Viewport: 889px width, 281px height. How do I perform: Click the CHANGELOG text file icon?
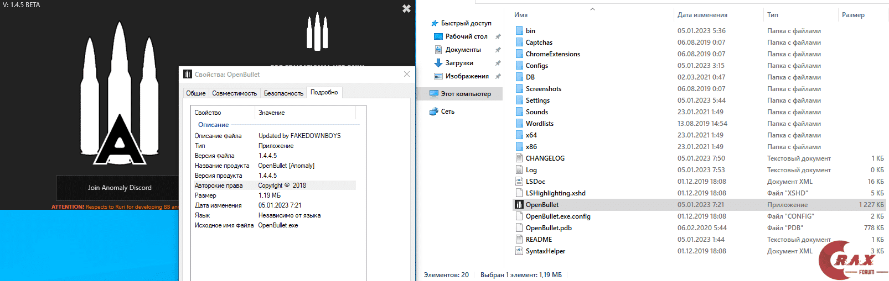519,158
